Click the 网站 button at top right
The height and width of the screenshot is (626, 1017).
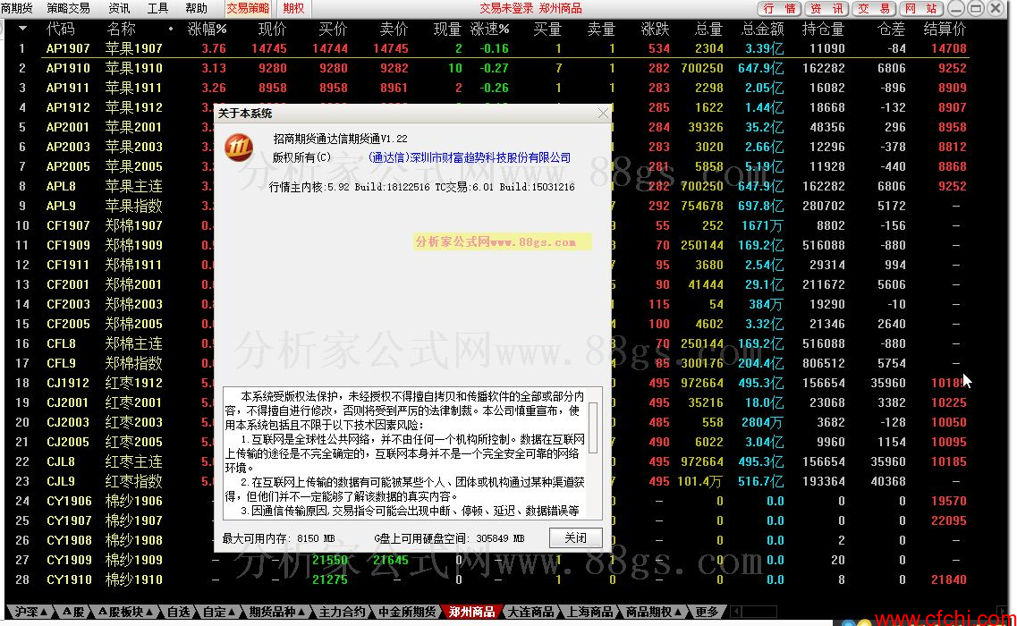pyautogui.click(x=921, y=8)
